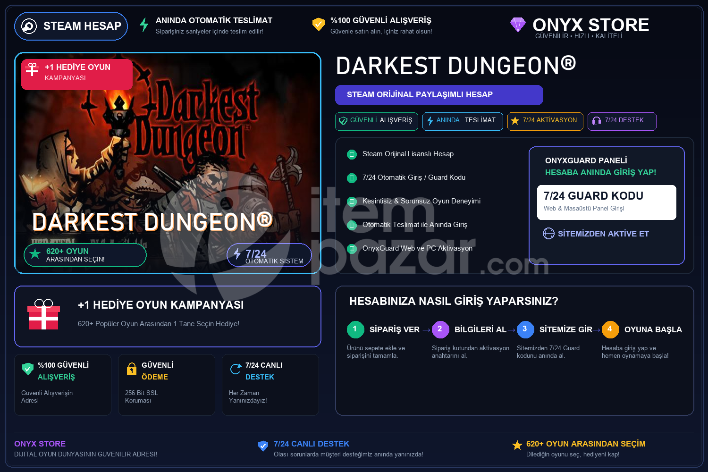Click the Hesaba Anında Giriş Yap! text
Viewport: 708px width, 472px height.
click(x=600, y=172)
